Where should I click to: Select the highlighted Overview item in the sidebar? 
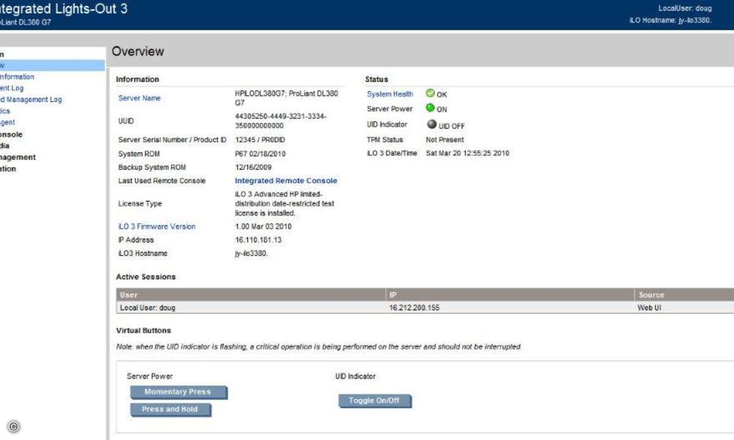tap(52, 65)
